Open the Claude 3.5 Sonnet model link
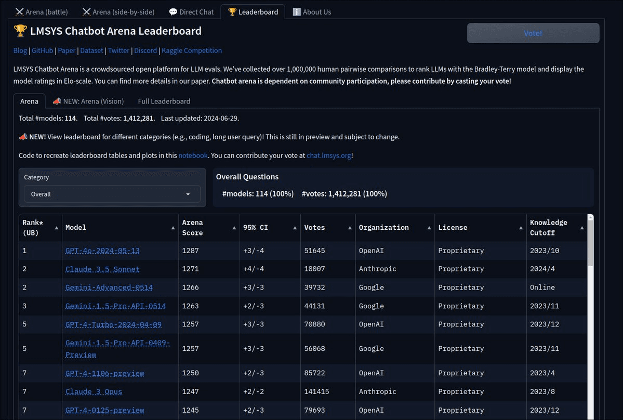Screen dimensions: 623x420 (x=102, y=269)
